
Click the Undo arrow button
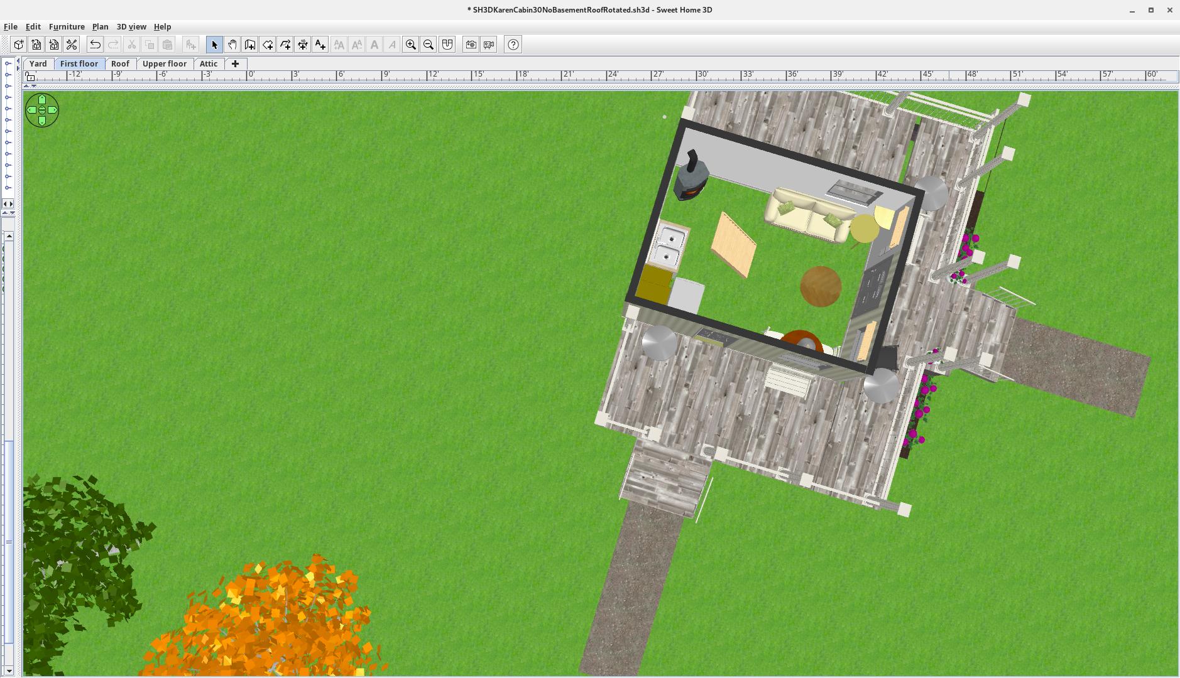tap(95, 45)
